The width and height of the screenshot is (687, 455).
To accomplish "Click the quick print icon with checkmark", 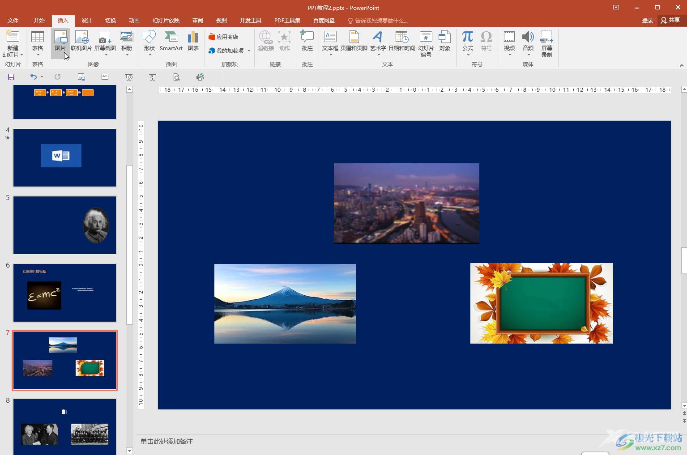I will coord(200,77).
